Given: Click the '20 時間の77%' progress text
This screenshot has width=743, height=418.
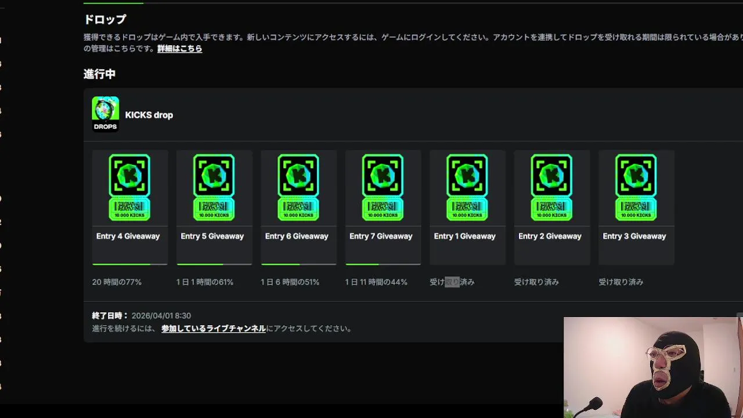Looking at the screenshot, I should coord(117,282).
